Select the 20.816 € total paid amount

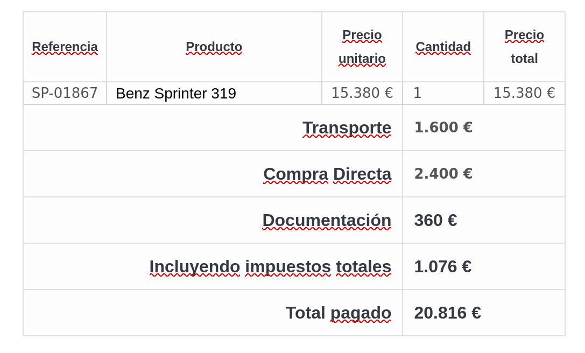447,313
